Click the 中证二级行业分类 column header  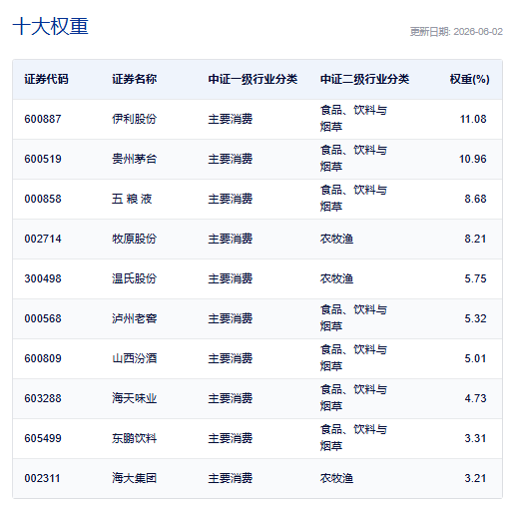[x=364, y=79]
